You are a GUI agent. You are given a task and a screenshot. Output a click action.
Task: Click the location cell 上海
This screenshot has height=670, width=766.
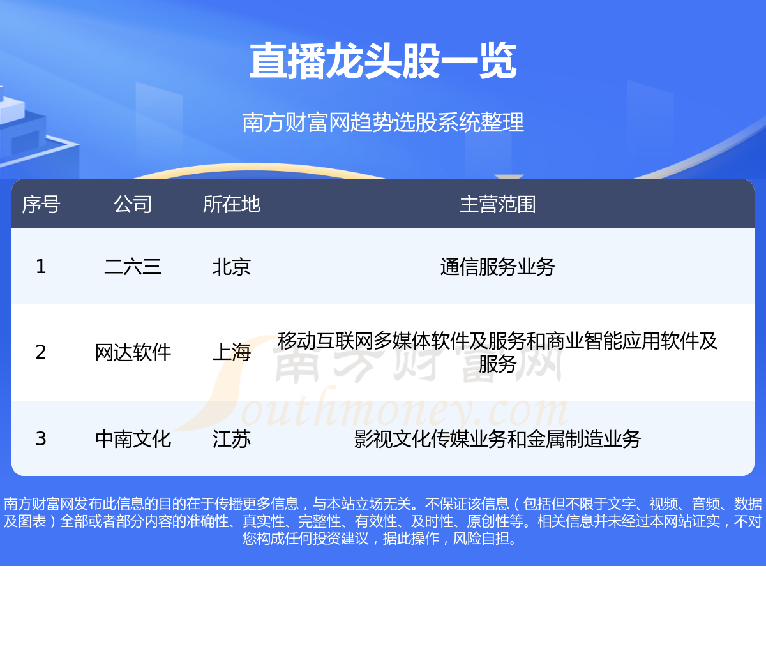[232, 352]
